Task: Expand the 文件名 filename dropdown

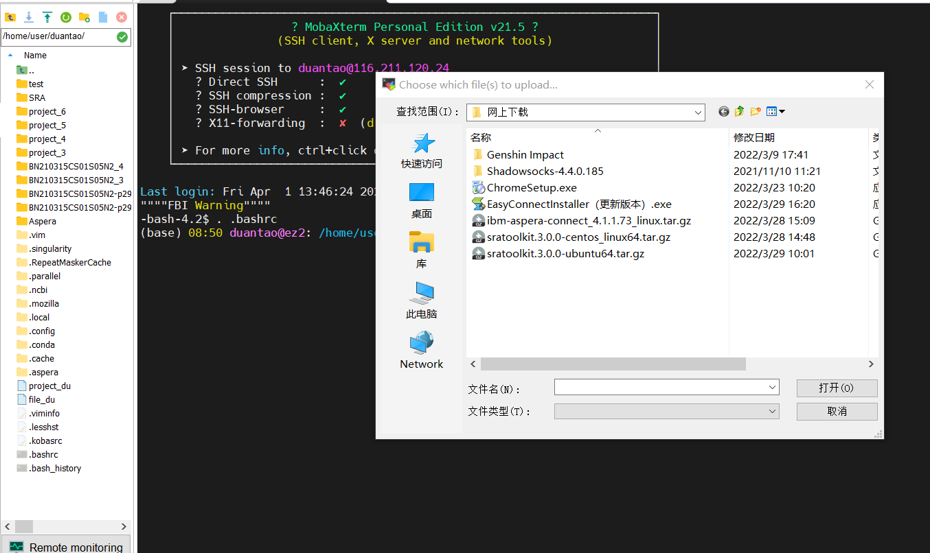Action: [x=773, y=387]
